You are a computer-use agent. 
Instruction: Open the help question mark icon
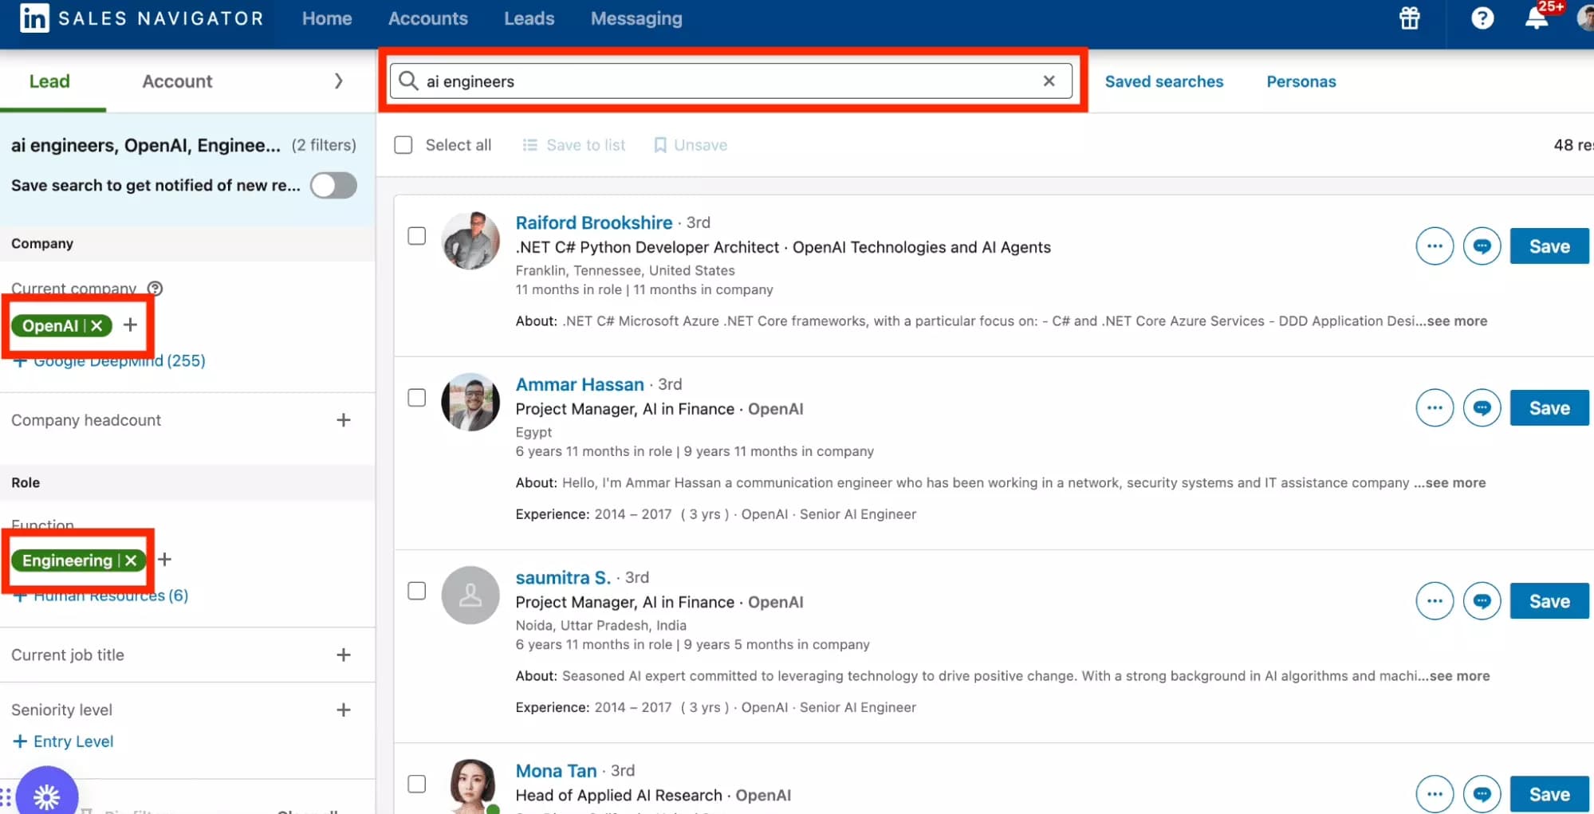point(1482,18)
